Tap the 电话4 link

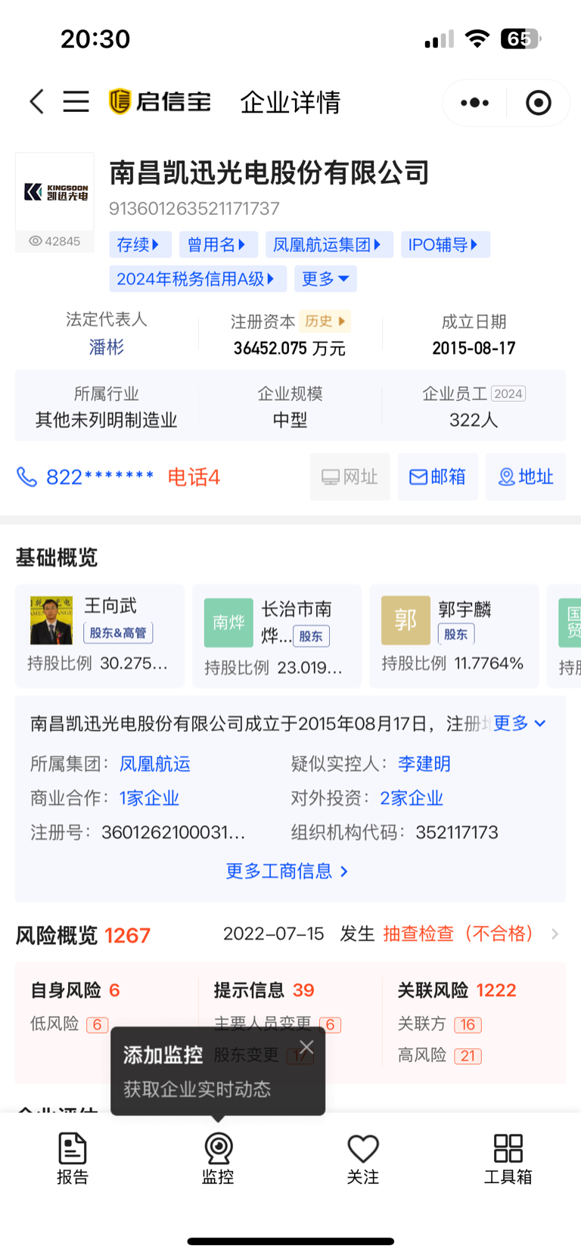(x=194, y=477)
